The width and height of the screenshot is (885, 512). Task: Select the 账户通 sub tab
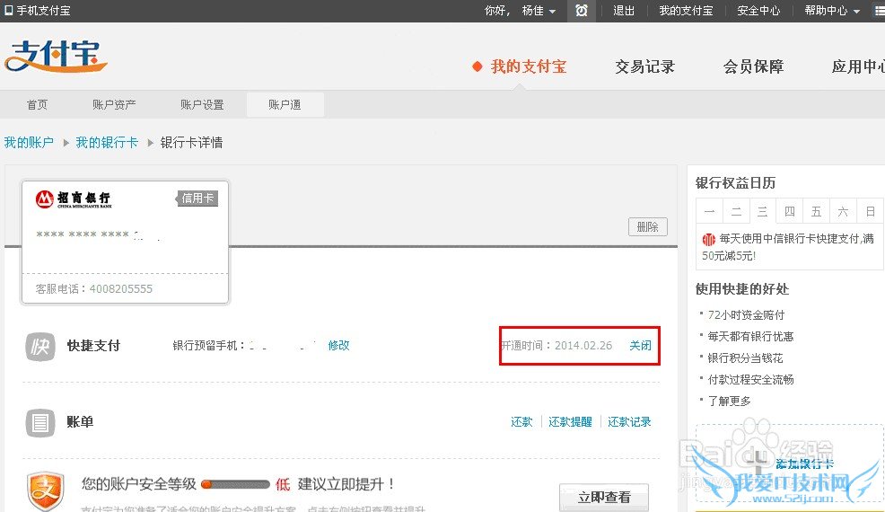(x=285, y=104)
